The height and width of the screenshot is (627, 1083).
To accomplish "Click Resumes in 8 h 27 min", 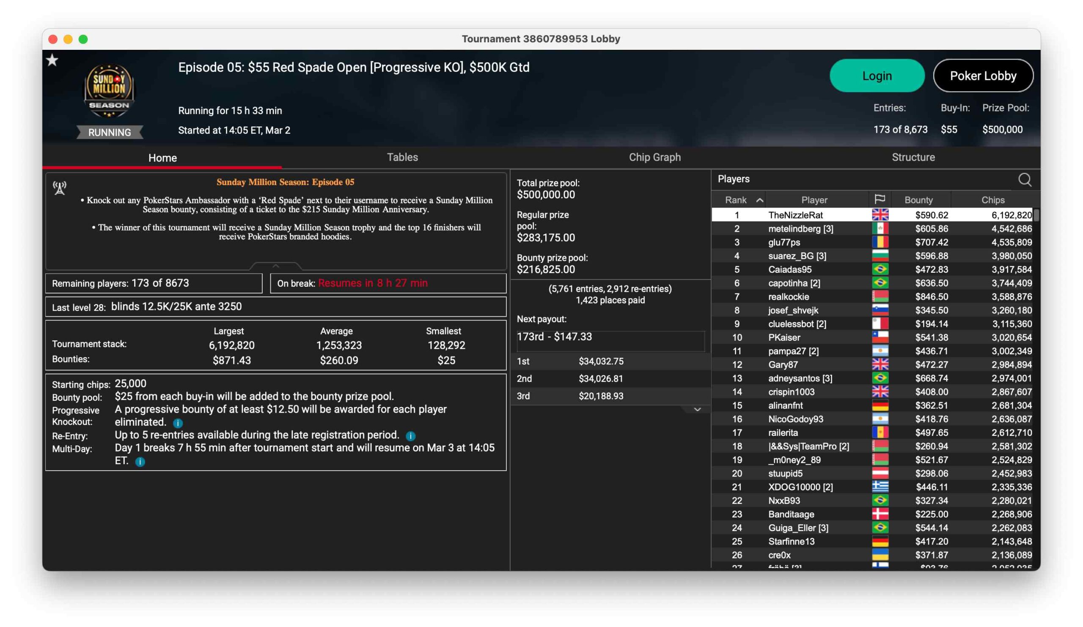I will point(373,283).
